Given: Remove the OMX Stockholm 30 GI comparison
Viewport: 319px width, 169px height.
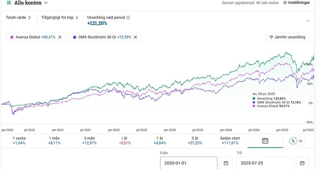Looking at the screenshot, I should tap(135, 37).
